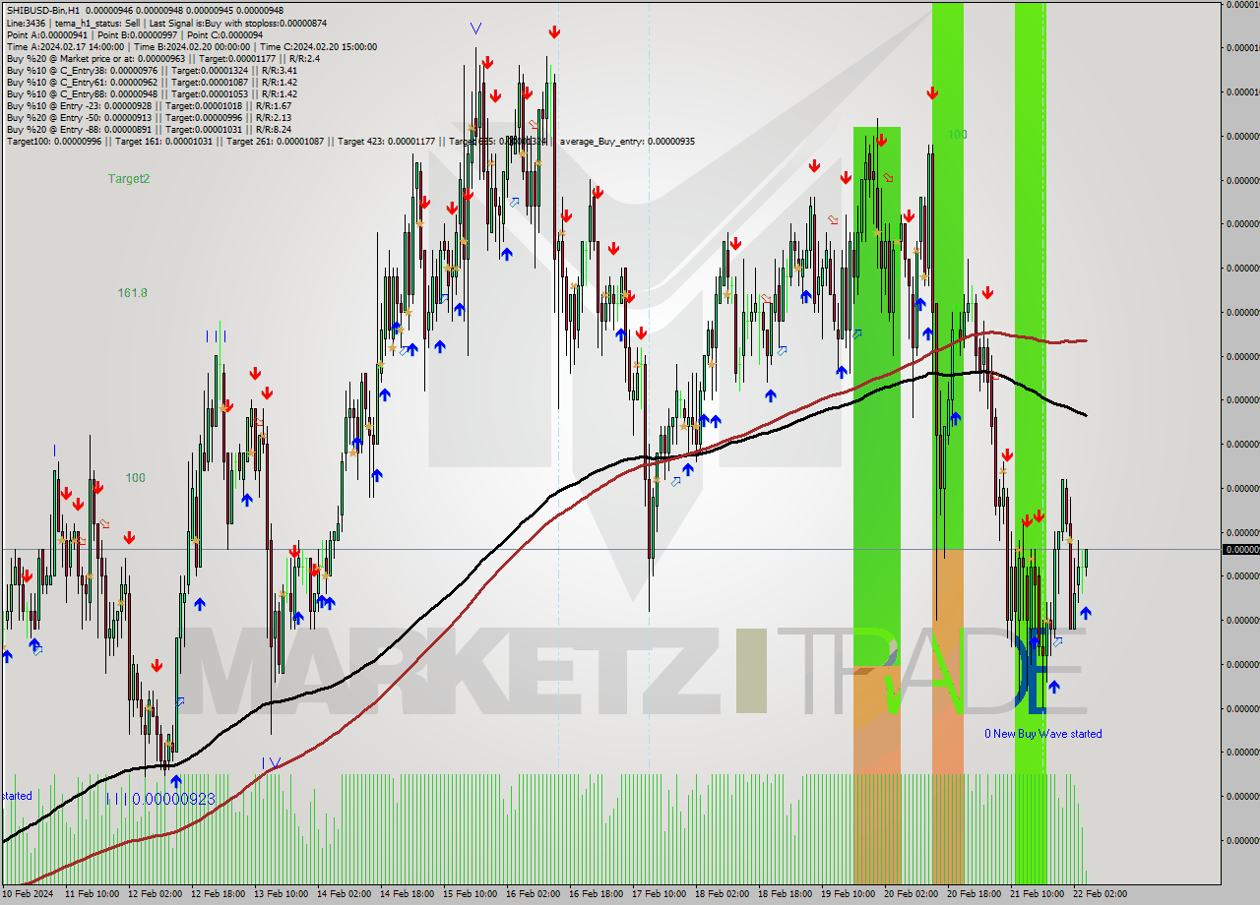
Task: Select the 'Buy %20 @ Entry -88' line
Action: [x=149, y=129]
